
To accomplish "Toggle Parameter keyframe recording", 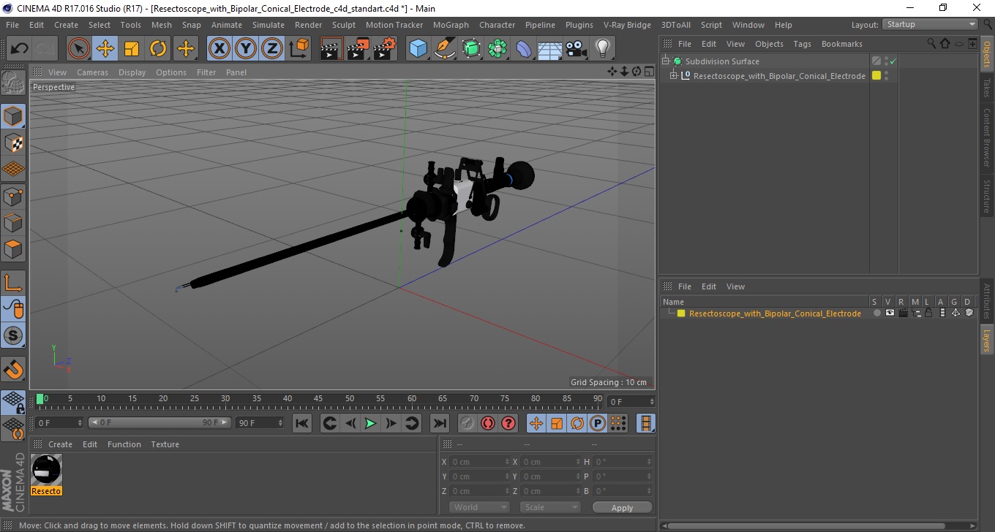I will click(598, 423).
